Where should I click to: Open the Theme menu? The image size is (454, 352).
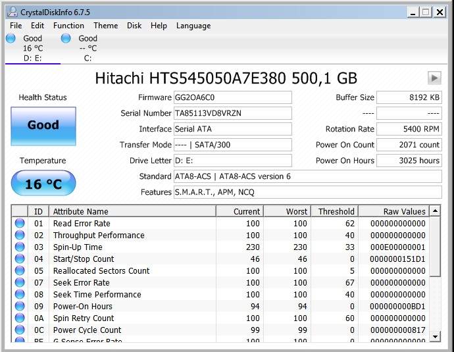106,26
